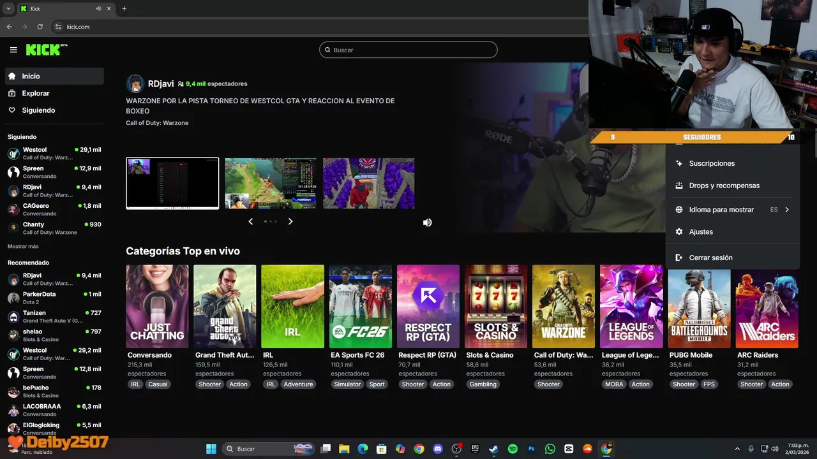Select the purple field stream thumbnail
The height and width of the screenshot is (459, 817).
coord(369,184)
